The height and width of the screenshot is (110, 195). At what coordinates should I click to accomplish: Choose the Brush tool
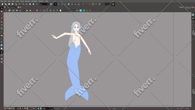pyautogui.click(x=2, y=15)
